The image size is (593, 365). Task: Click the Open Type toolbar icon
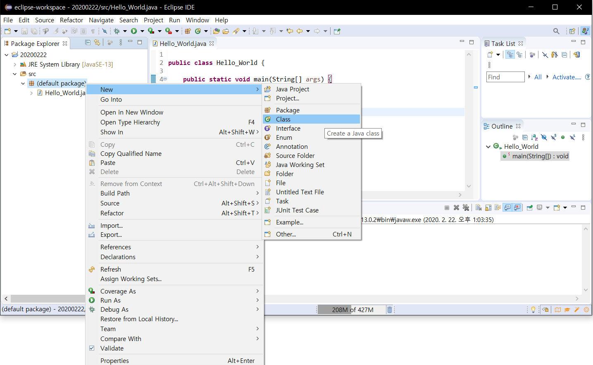point(216,31)
